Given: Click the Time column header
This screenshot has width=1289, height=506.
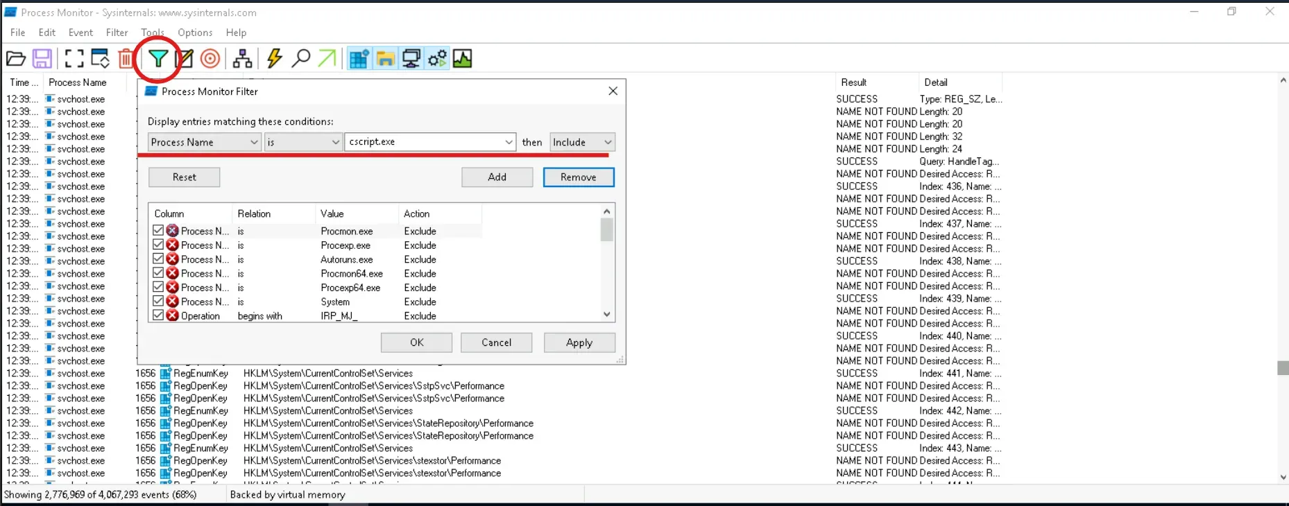Looking at the screenshot, I should pos(23,82).
